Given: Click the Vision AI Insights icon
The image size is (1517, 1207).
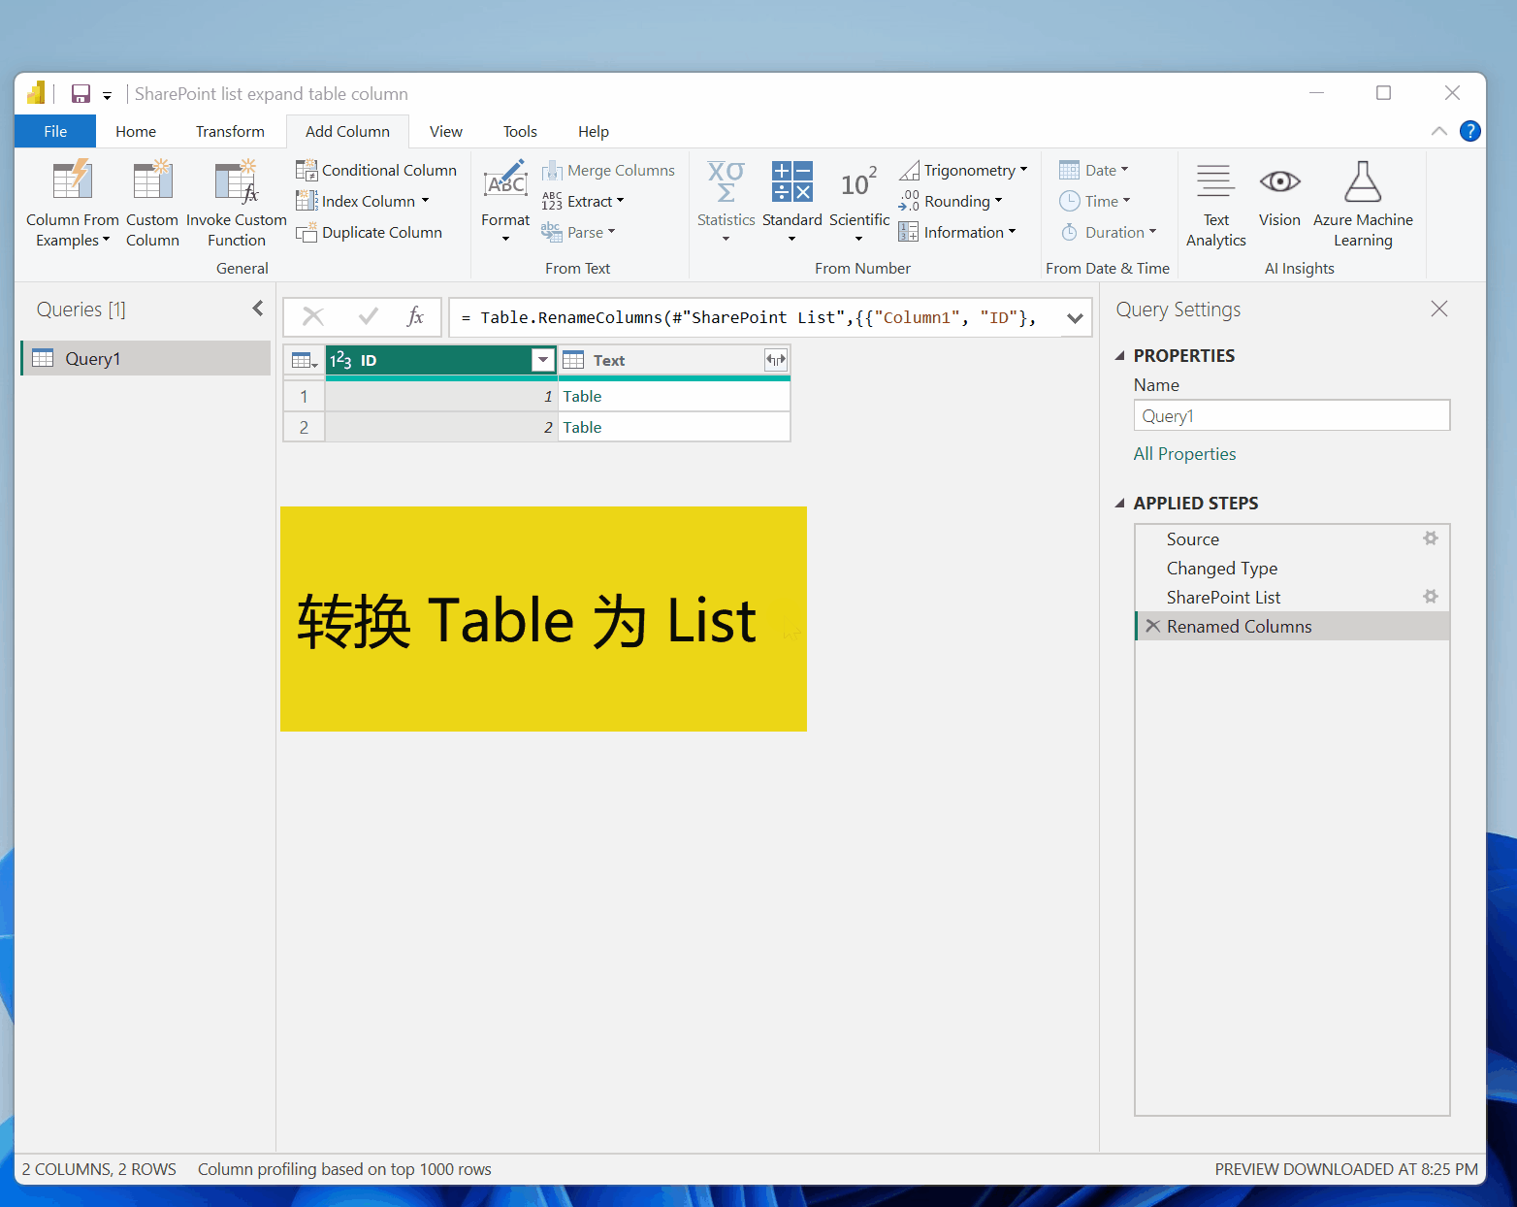Looking at the screenshot, I should click(1279, 183).
